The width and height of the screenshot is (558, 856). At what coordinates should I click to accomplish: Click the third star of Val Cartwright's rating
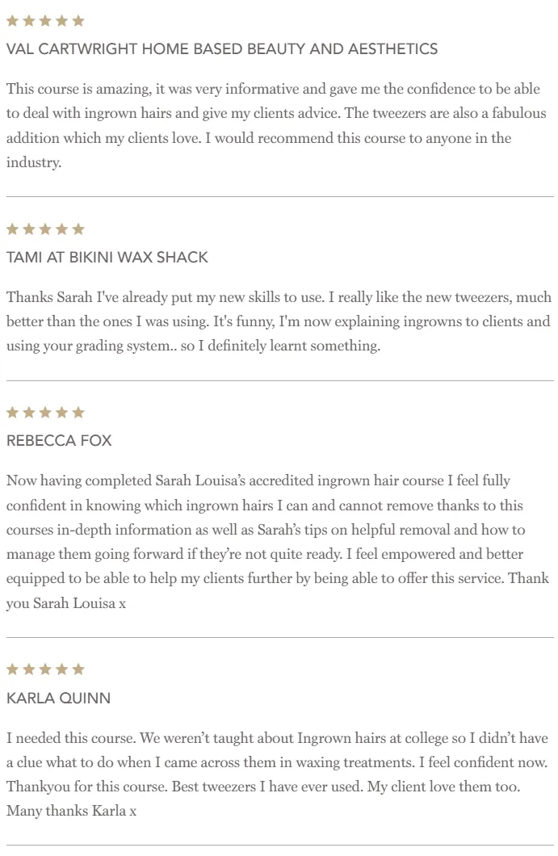tap(45, 21)
